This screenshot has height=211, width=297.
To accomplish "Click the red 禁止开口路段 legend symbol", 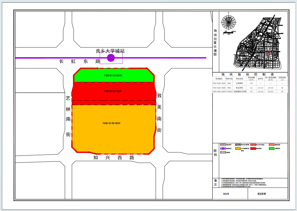I will (x=253, y=145).
